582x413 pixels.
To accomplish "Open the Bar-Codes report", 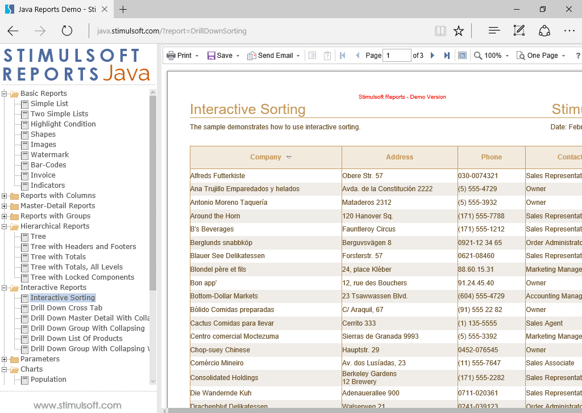I will 48,165.
